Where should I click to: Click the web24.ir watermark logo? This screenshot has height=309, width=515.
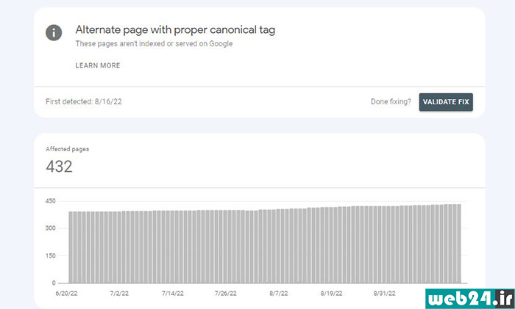point(470,299)
